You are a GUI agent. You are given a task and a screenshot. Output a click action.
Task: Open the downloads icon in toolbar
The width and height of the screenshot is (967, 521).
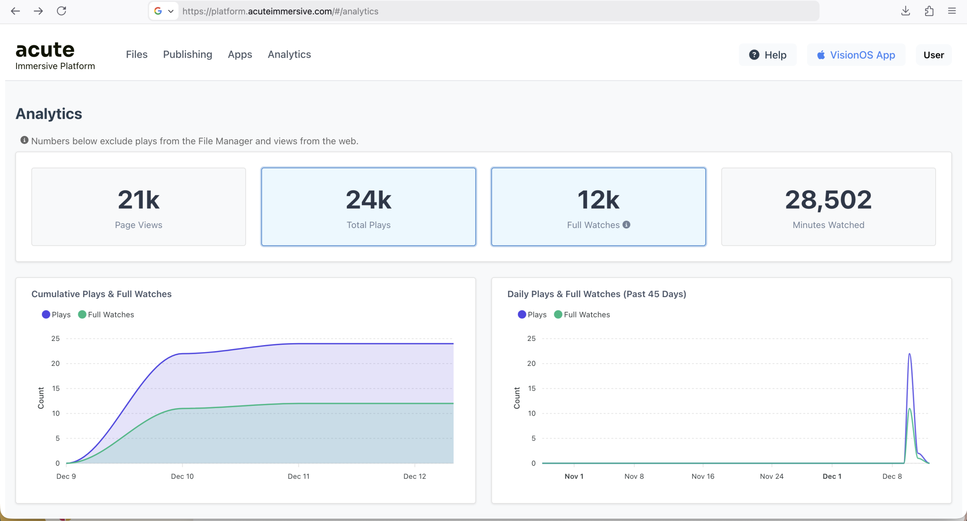[905, 11]
